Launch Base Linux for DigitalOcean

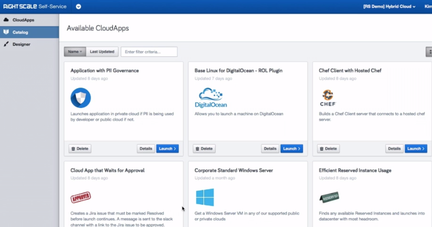point(292,149)
